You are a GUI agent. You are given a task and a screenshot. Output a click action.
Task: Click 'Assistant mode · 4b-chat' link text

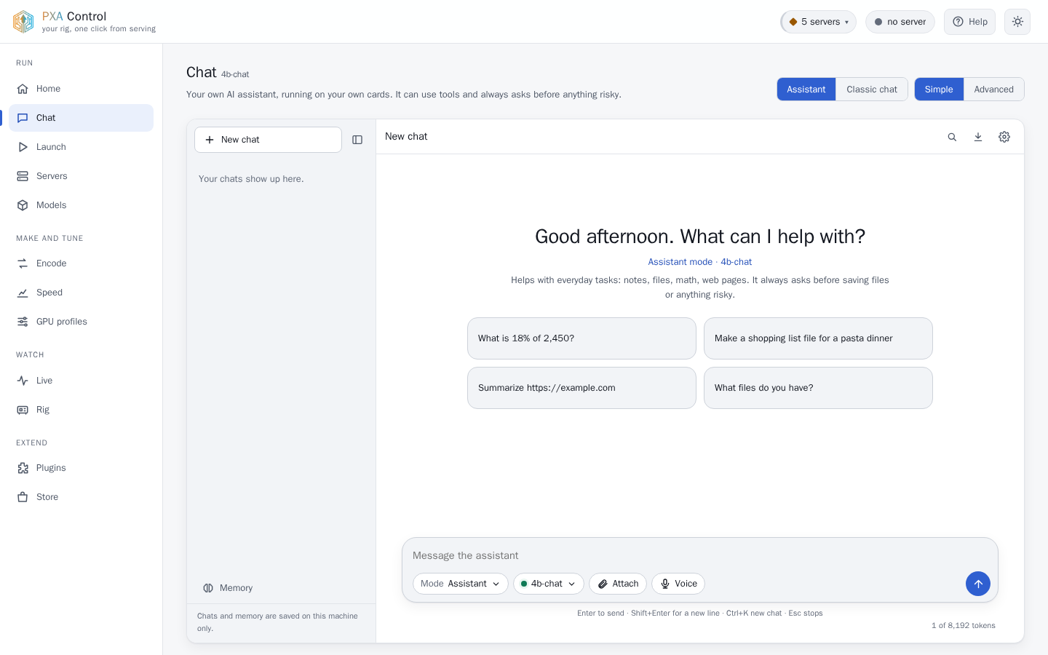(700, 262)
